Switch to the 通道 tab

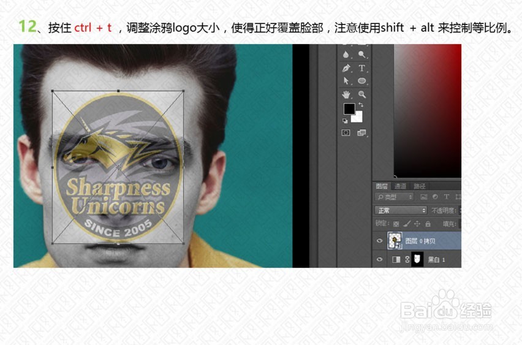401,186
